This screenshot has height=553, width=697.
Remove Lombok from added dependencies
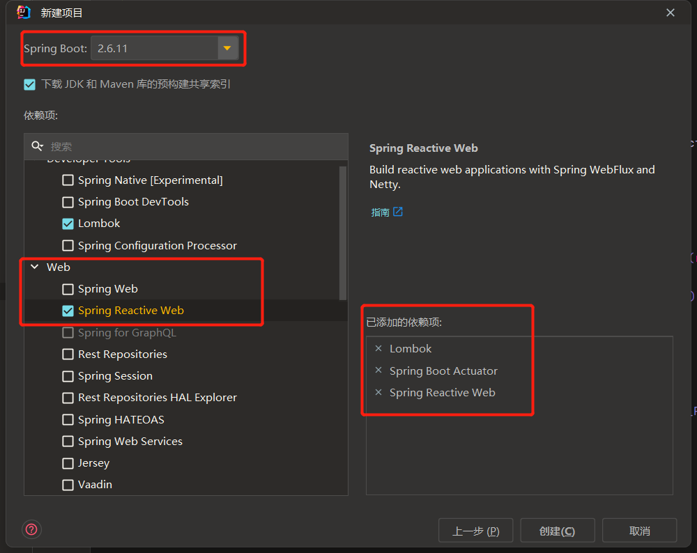pyautogui.click(x=378, y=348)
